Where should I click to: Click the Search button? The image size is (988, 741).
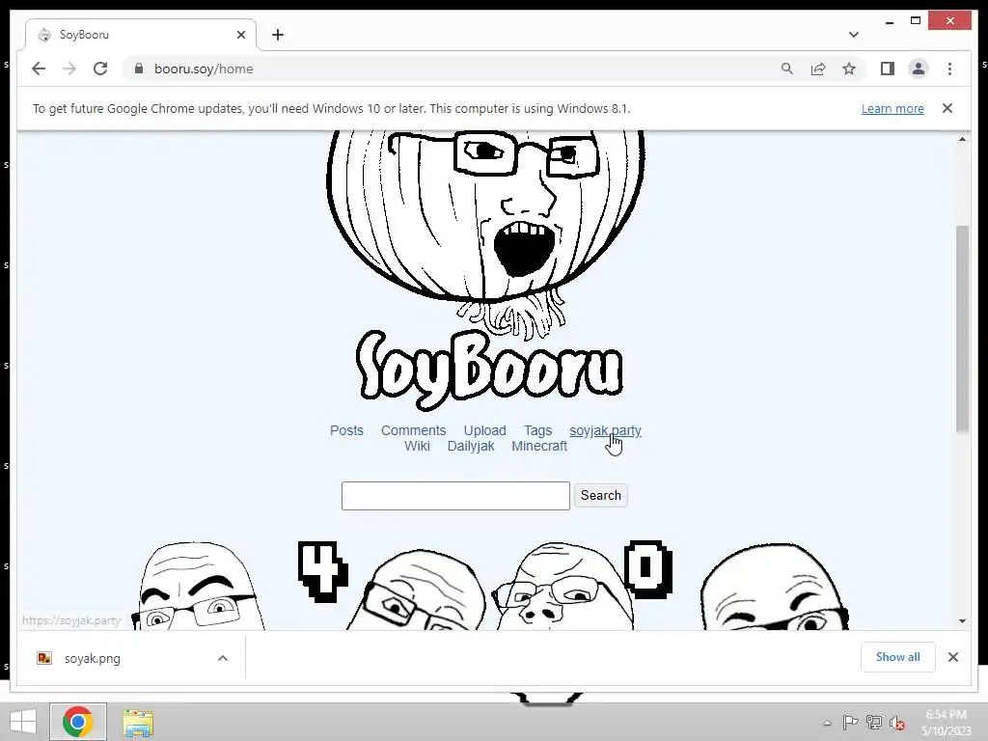pos(601,495)
